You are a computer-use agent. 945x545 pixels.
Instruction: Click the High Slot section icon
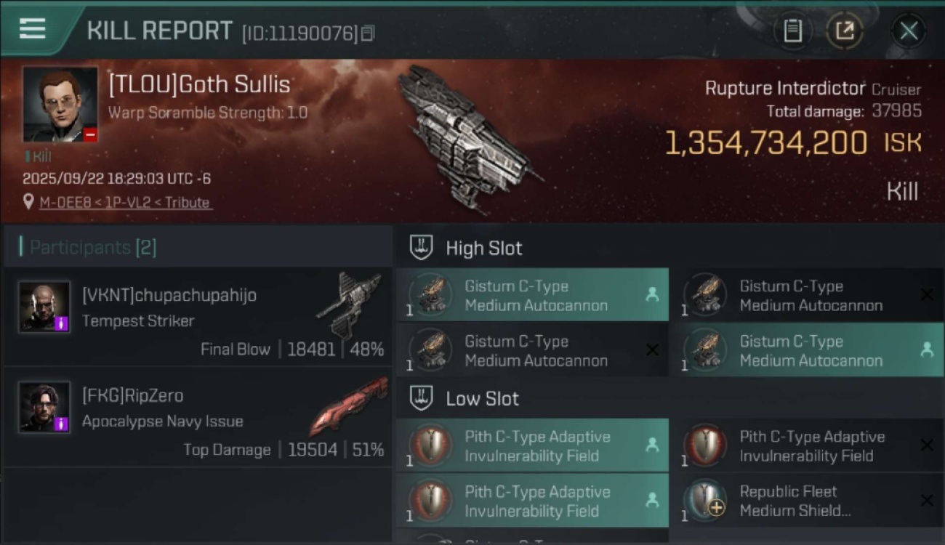422,248
